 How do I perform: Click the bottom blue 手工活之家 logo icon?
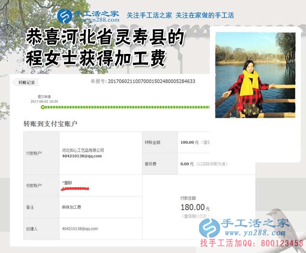210,228
